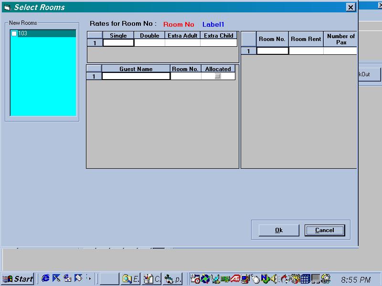382x286 pixels.
Task: Open Outlook Express quick launch icon
Action: (67, 278)
